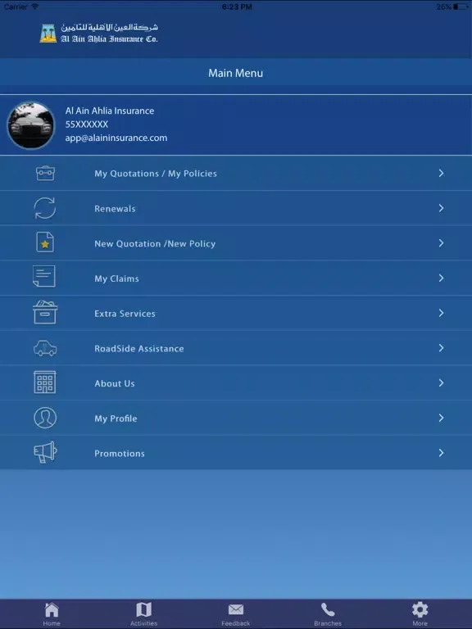Tap the Branches phone icon
This screenshot has width=472, height=629.
[328, 609]
